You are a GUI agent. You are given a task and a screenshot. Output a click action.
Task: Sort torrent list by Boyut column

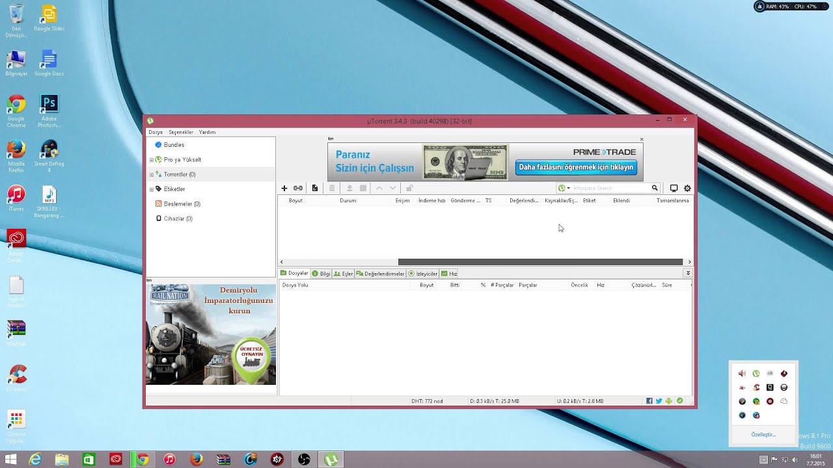[x=295, y=201]
